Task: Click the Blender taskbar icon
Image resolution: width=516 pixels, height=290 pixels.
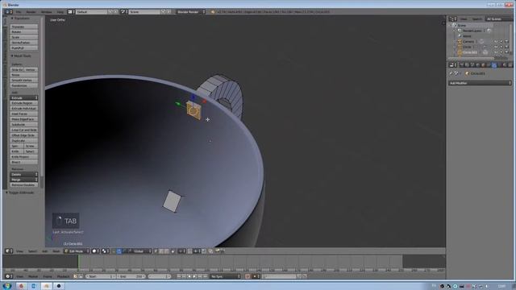Action: tap(47, 286)
